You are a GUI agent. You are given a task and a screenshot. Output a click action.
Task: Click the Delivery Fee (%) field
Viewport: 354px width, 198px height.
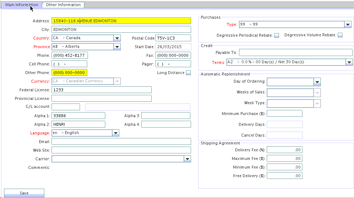(x=284, y=150)
